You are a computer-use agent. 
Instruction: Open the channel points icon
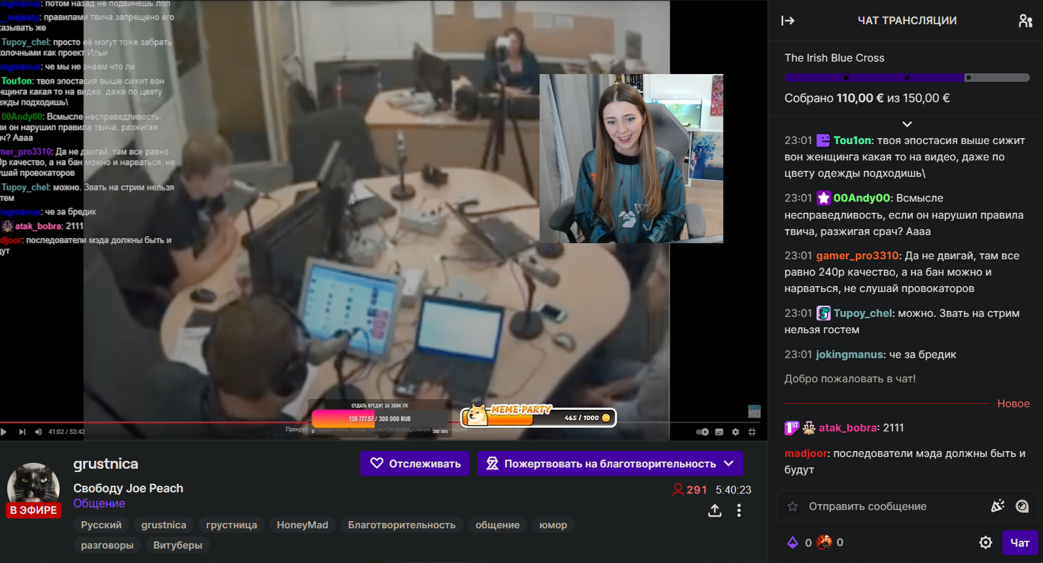point(824,542)
